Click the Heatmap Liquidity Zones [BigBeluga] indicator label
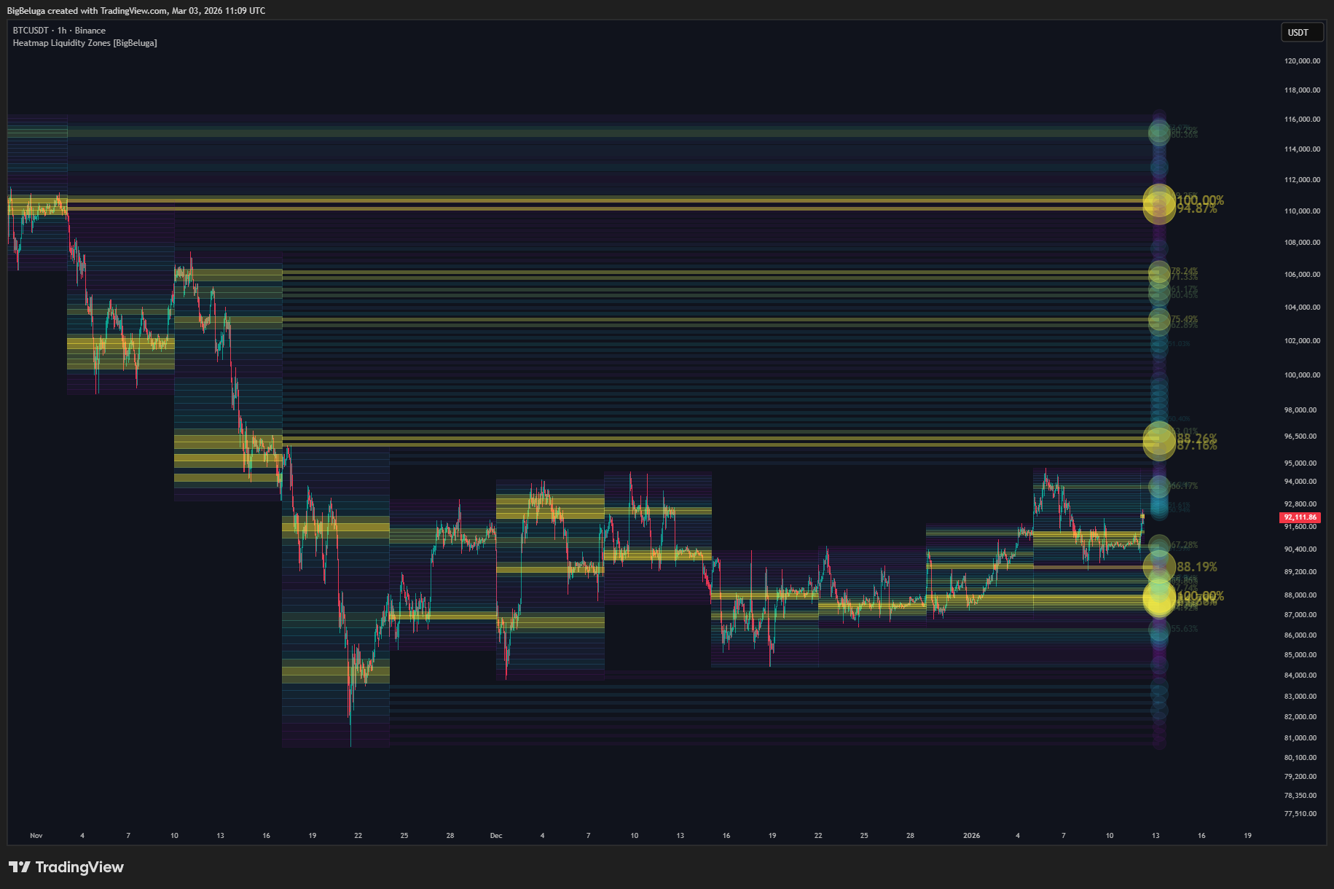 tap(85, 43)
